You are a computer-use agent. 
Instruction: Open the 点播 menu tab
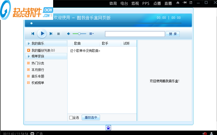pos(157,3)
